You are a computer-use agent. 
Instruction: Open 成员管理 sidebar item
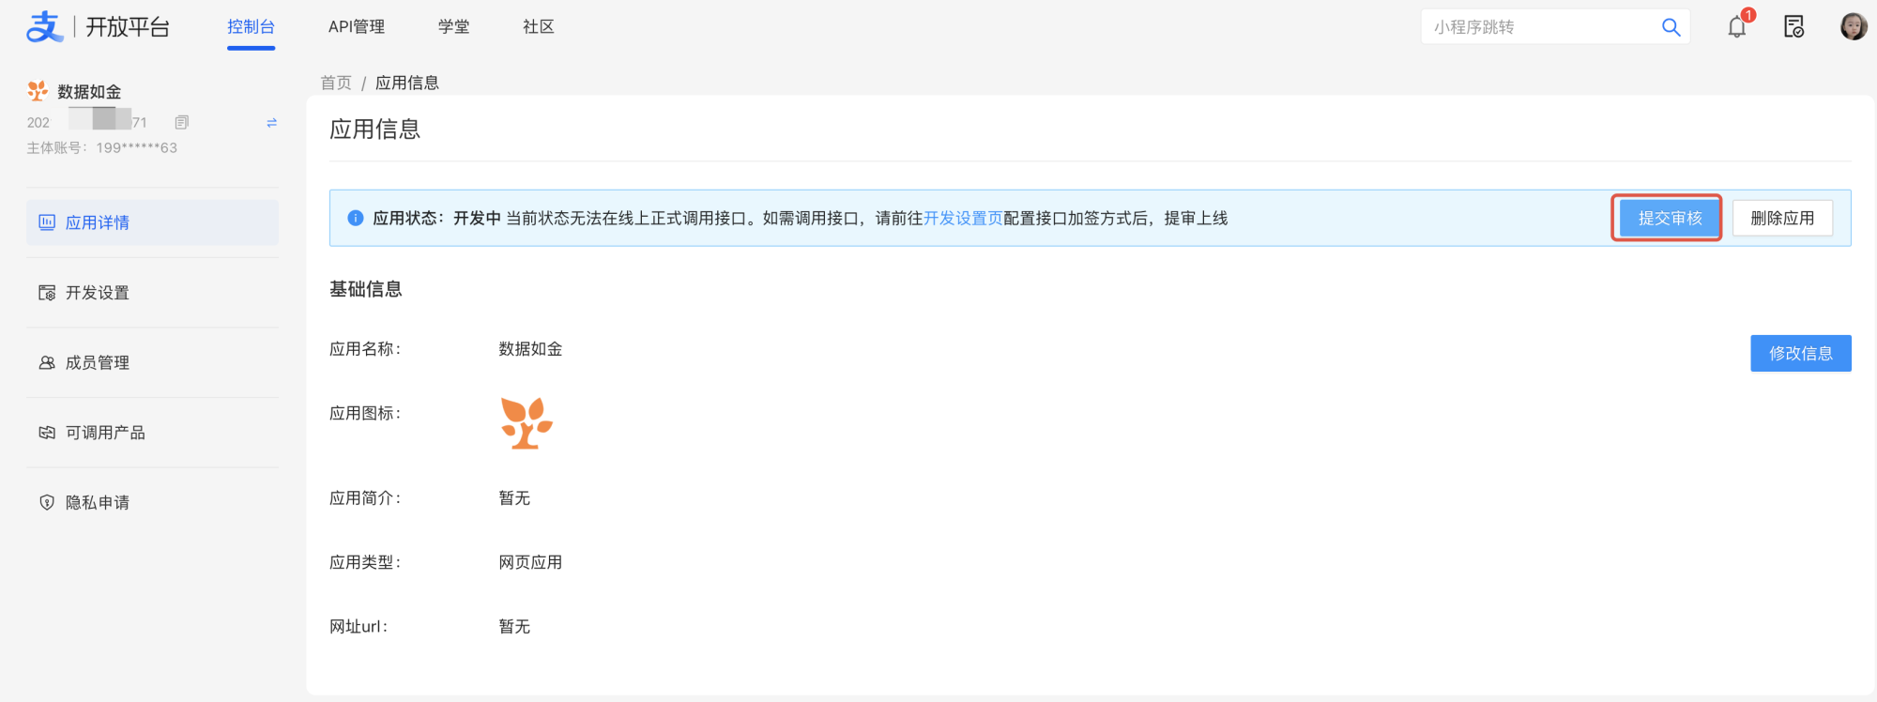pyautogui.click(x=98, y=362)
